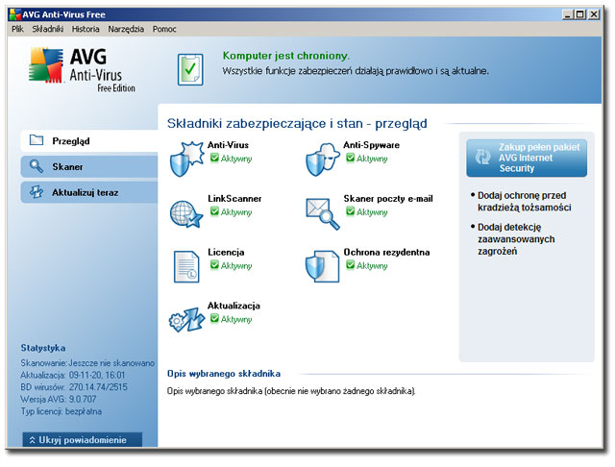Viewport: 615px width, 467px height.
Task: Click the Anti-Spyware Aktywny green check
Action: (x=350, y=158)
